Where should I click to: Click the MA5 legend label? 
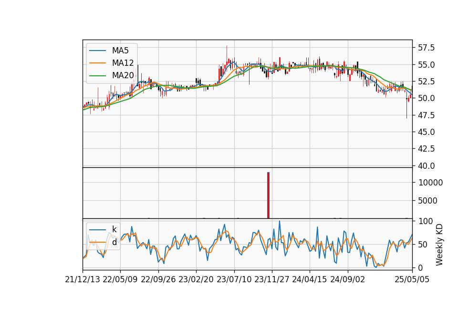(x=120, y=51)
